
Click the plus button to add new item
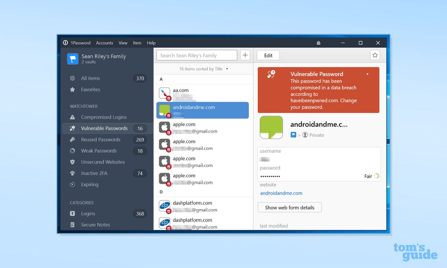click(245, 55)
